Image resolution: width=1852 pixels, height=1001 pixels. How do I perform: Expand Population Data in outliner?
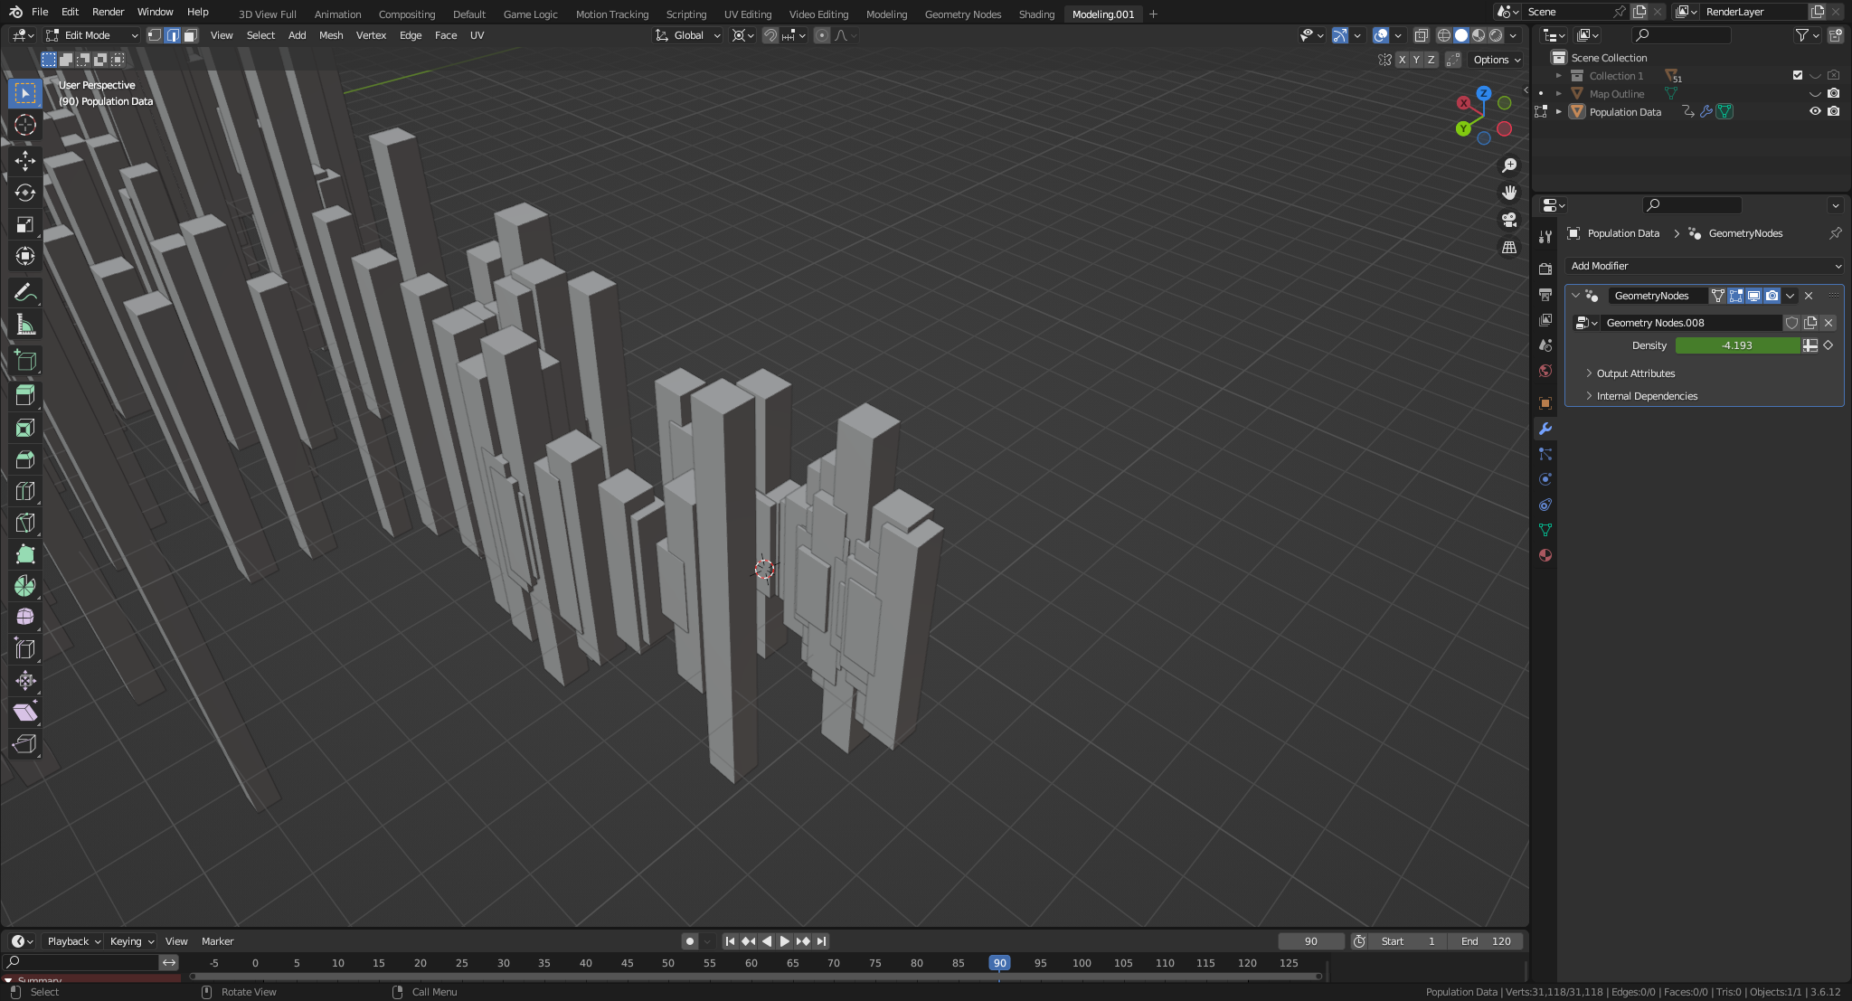click(x=1558, y=112)
